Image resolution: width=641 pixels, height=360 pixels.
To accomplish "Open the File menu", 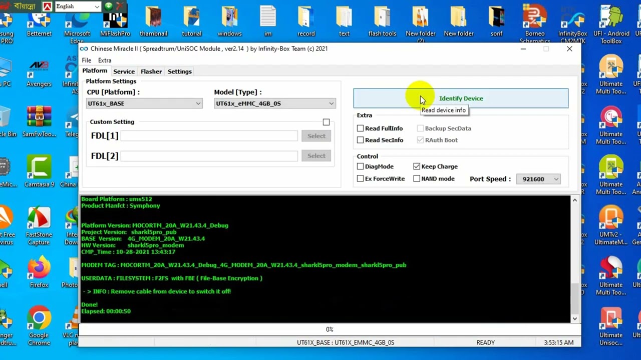I will coord(87,60).
